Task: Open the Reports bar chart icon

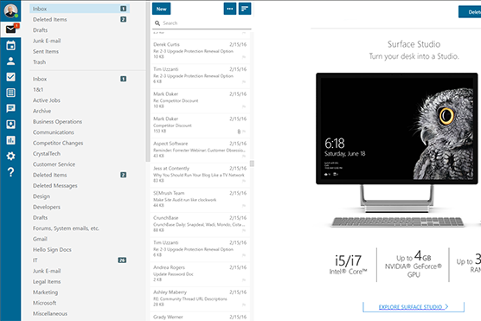Action: [10, 140]
